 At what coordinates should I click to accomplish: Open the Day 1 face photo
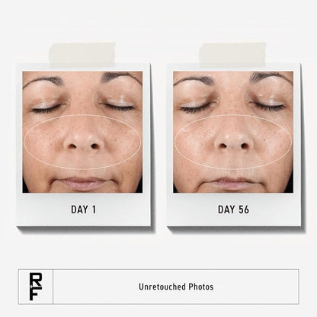82,132
